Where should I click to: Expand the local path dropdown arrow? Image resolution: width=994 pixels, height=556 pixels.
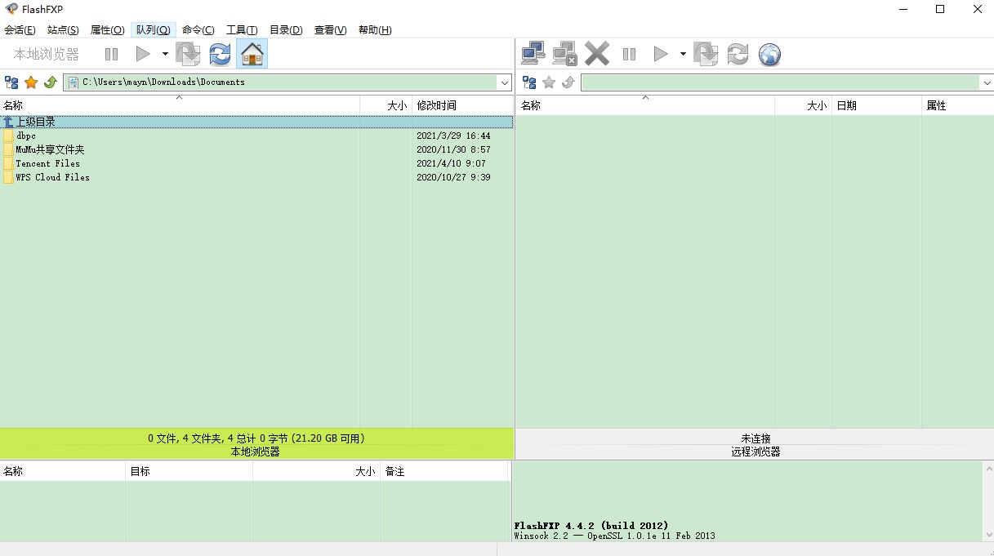click(505, 82)
